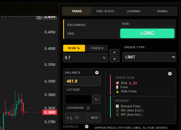
Task: Click the 0.3900 price axis label
Action: point(50,81)
